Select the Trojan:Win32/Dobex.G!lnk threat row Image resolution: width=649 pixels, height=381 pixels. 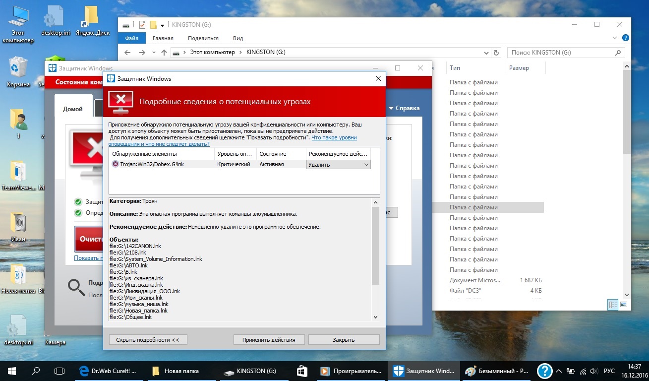tap(240, 164)
